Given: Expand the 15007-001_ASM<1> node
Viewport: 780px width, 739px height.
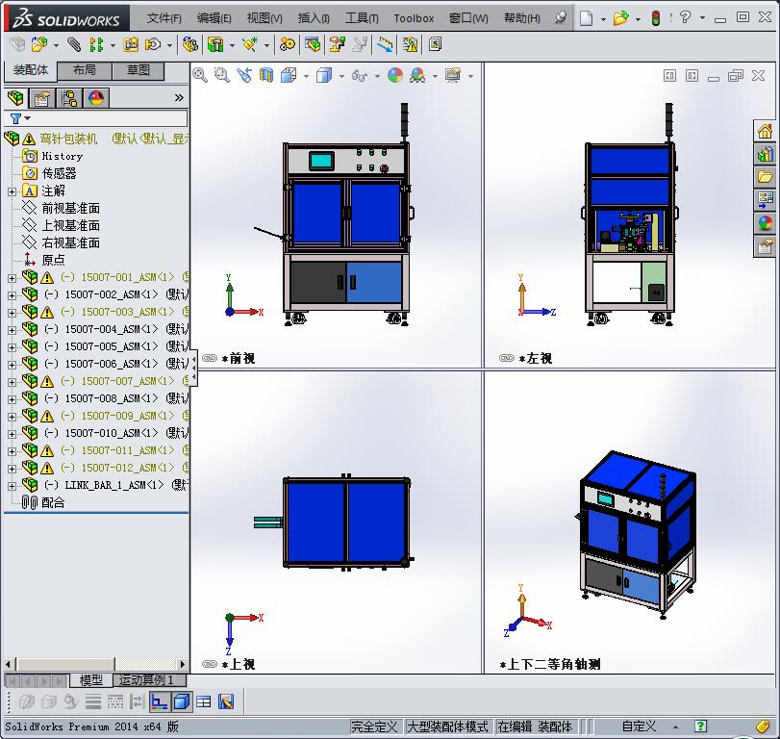Looking at the screenshot, I should pyautogui.click(x=12, y=278).
